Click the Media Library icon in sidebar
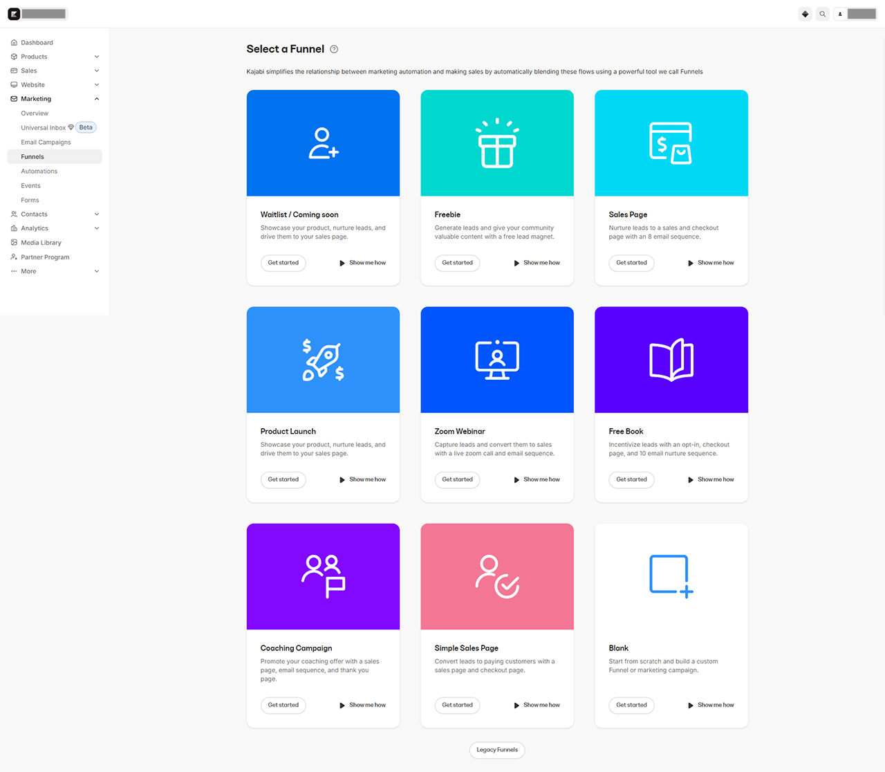The width and height of the screenshot is (885, 772). coord(14,243)
